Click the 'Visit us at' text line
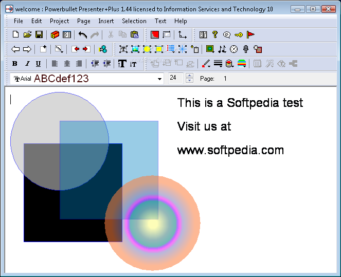 (x=204, y=126)
